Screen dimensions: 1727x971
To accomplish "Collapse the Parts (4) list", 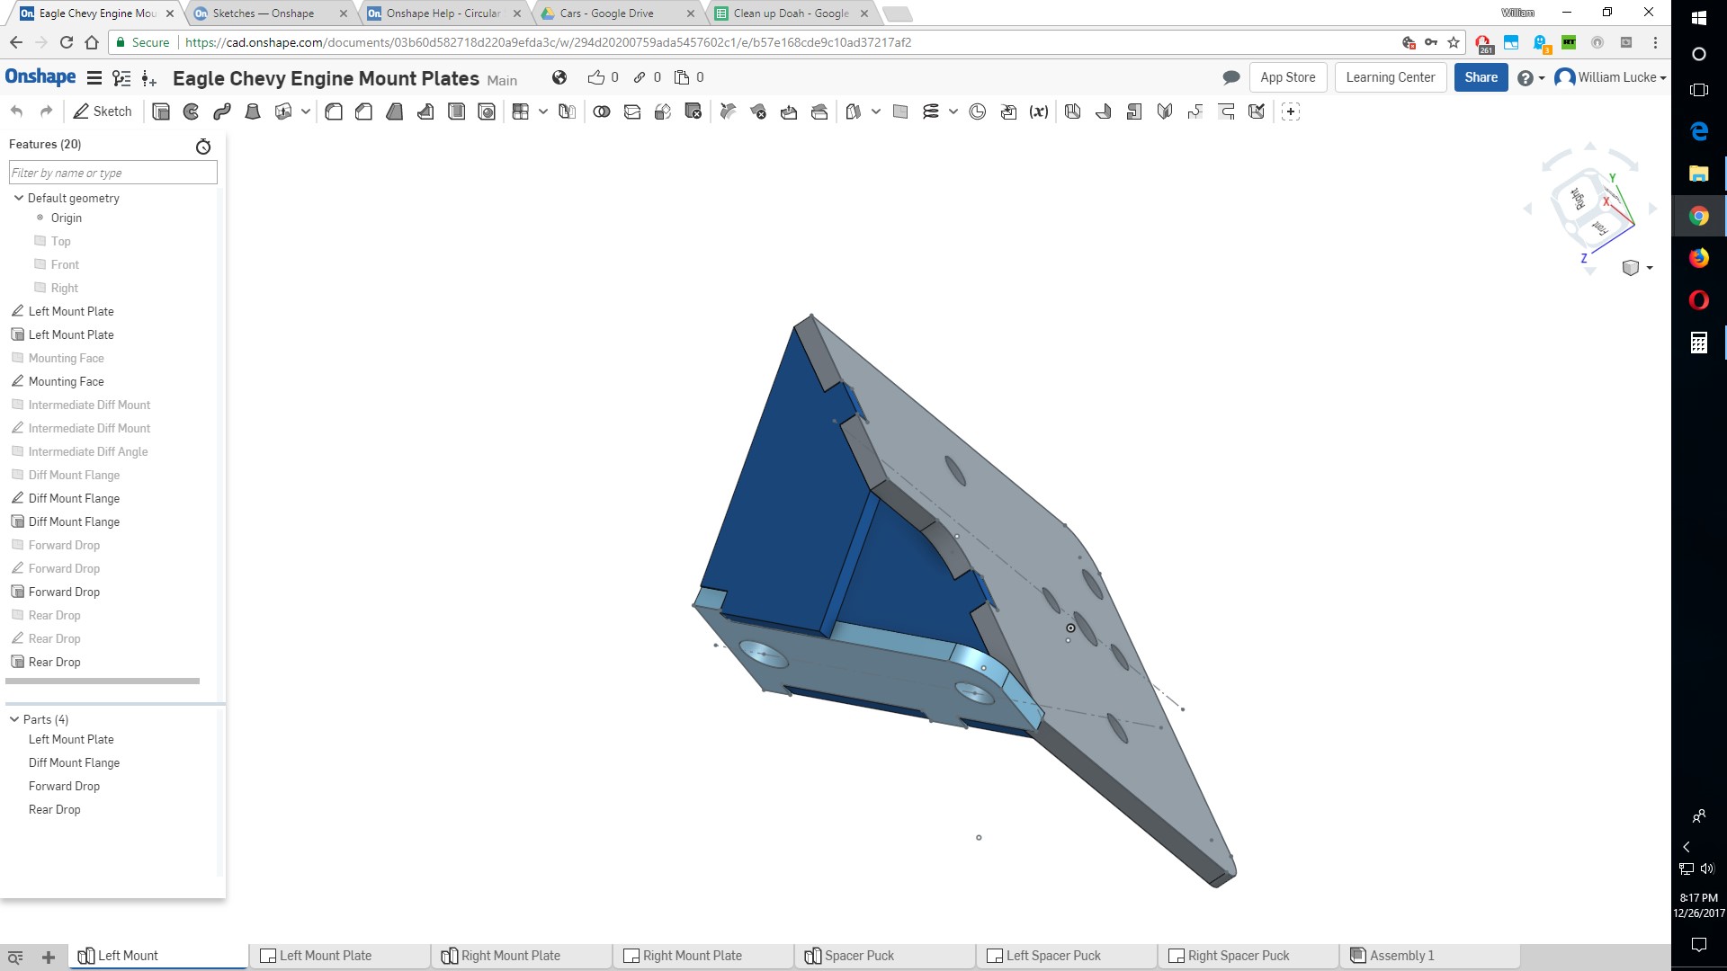I will pyautogui.click(x=14, y=719).
